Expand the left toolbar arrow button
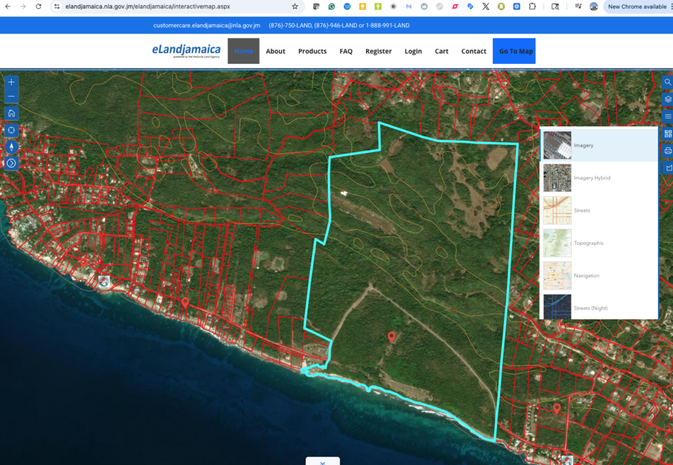 tap(11, 163)
